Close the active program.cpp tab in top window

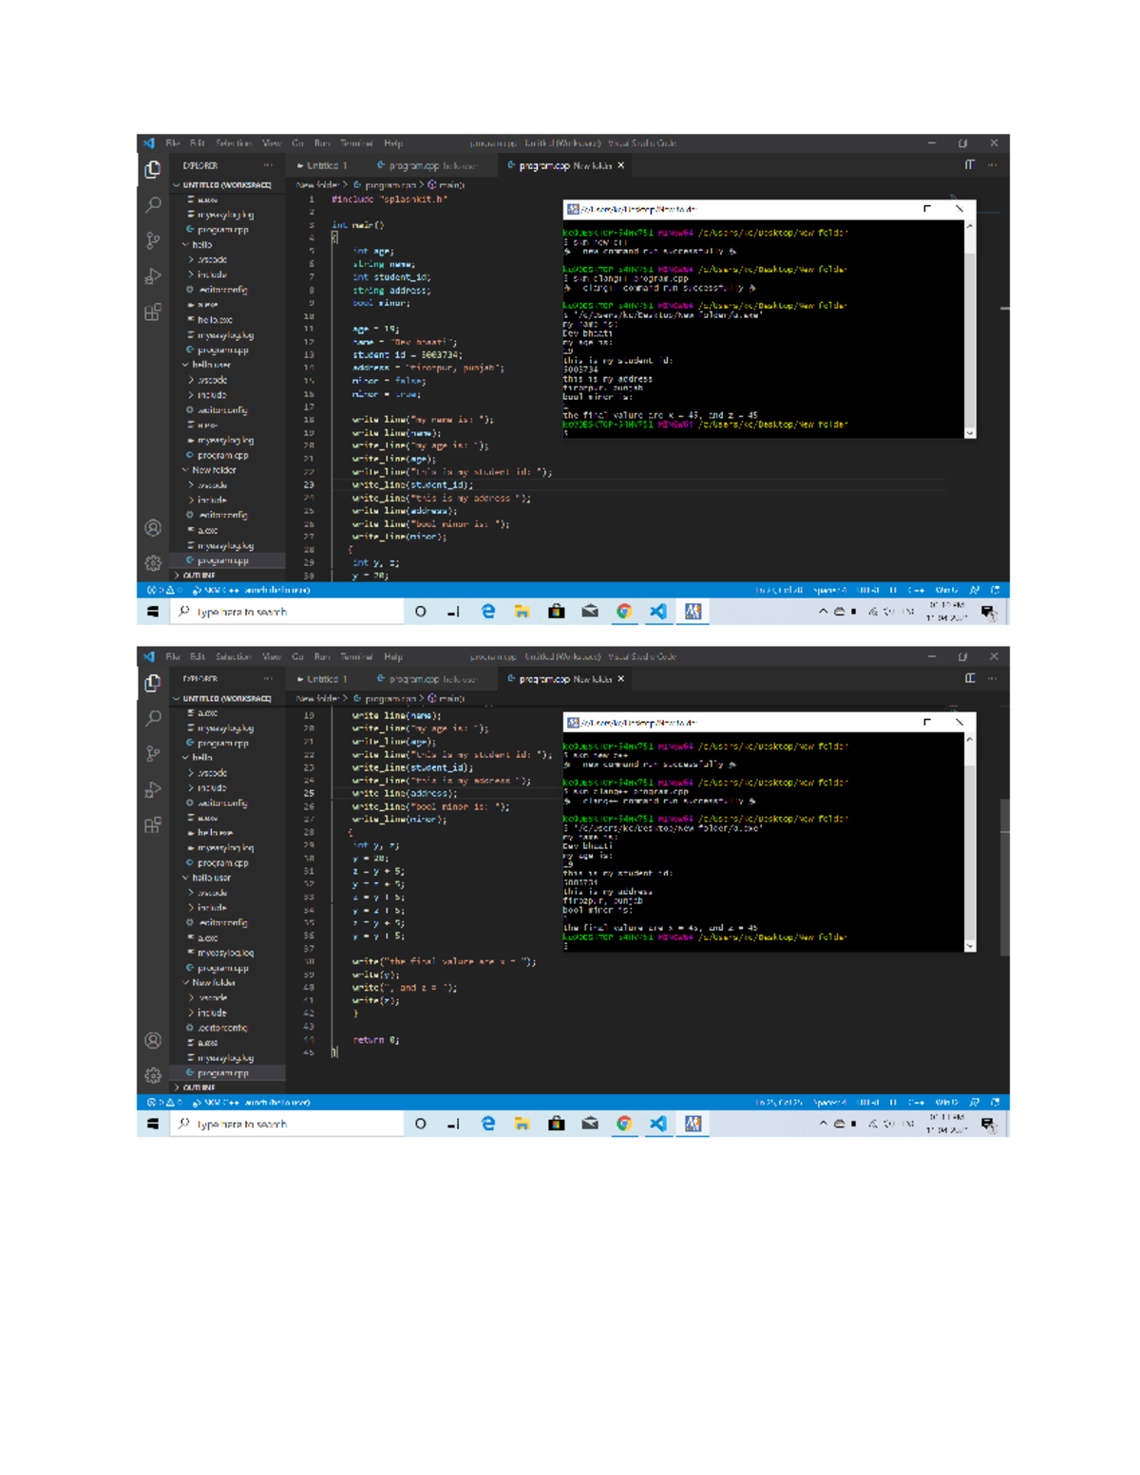[621, 165]
